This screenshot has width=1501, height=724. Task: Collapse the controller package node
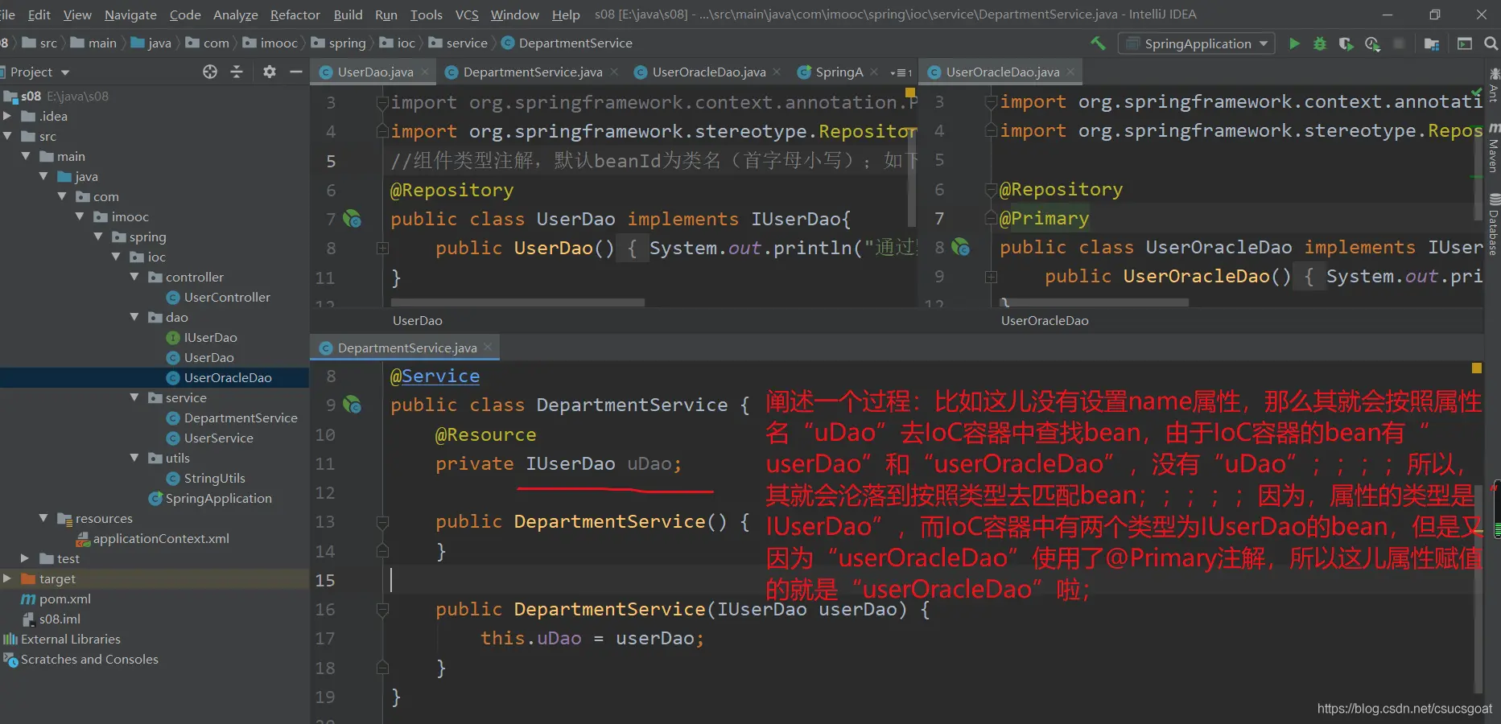pos(134,277)
